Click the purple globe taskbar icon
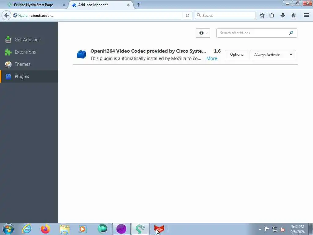The height and width of the screenshot is (235, 313). coord(121,229)
